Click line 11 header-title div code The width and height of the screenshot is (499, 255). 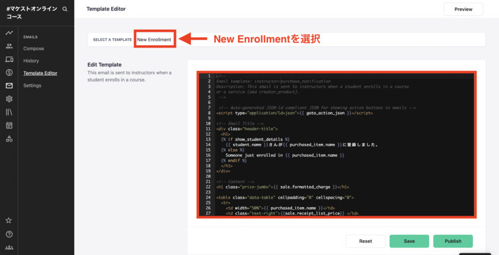click(247, 129)
